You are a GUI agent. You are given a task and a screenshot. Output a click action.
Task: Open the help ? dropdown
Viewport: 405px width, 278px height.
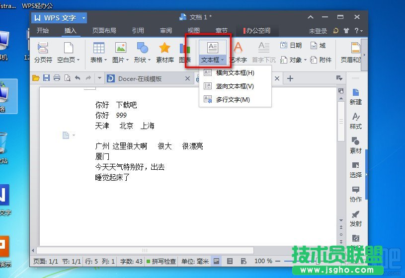point(358,31)
